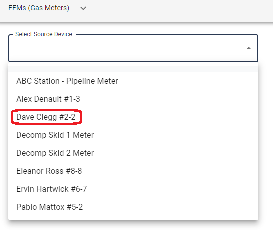Select Dave Clegg #2-2 option
This screenshot has width=273, height=242.
133,117
